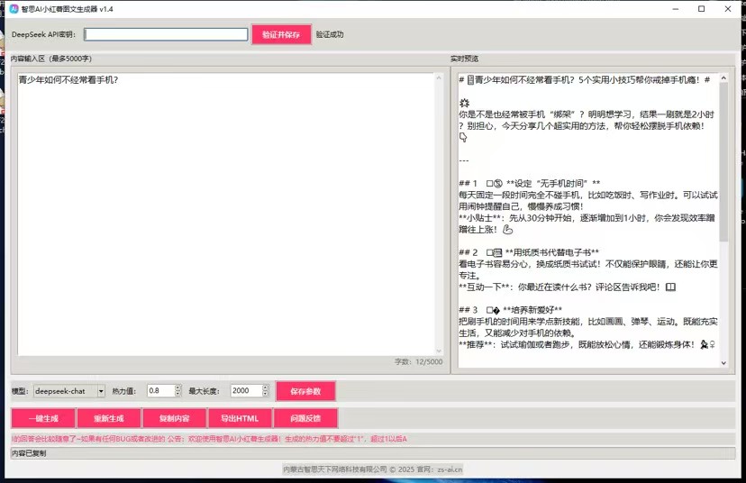The height and width of the screenshot is (483, 746).
Task: Increase the 热力值 using up arrow
Action: 177,387
